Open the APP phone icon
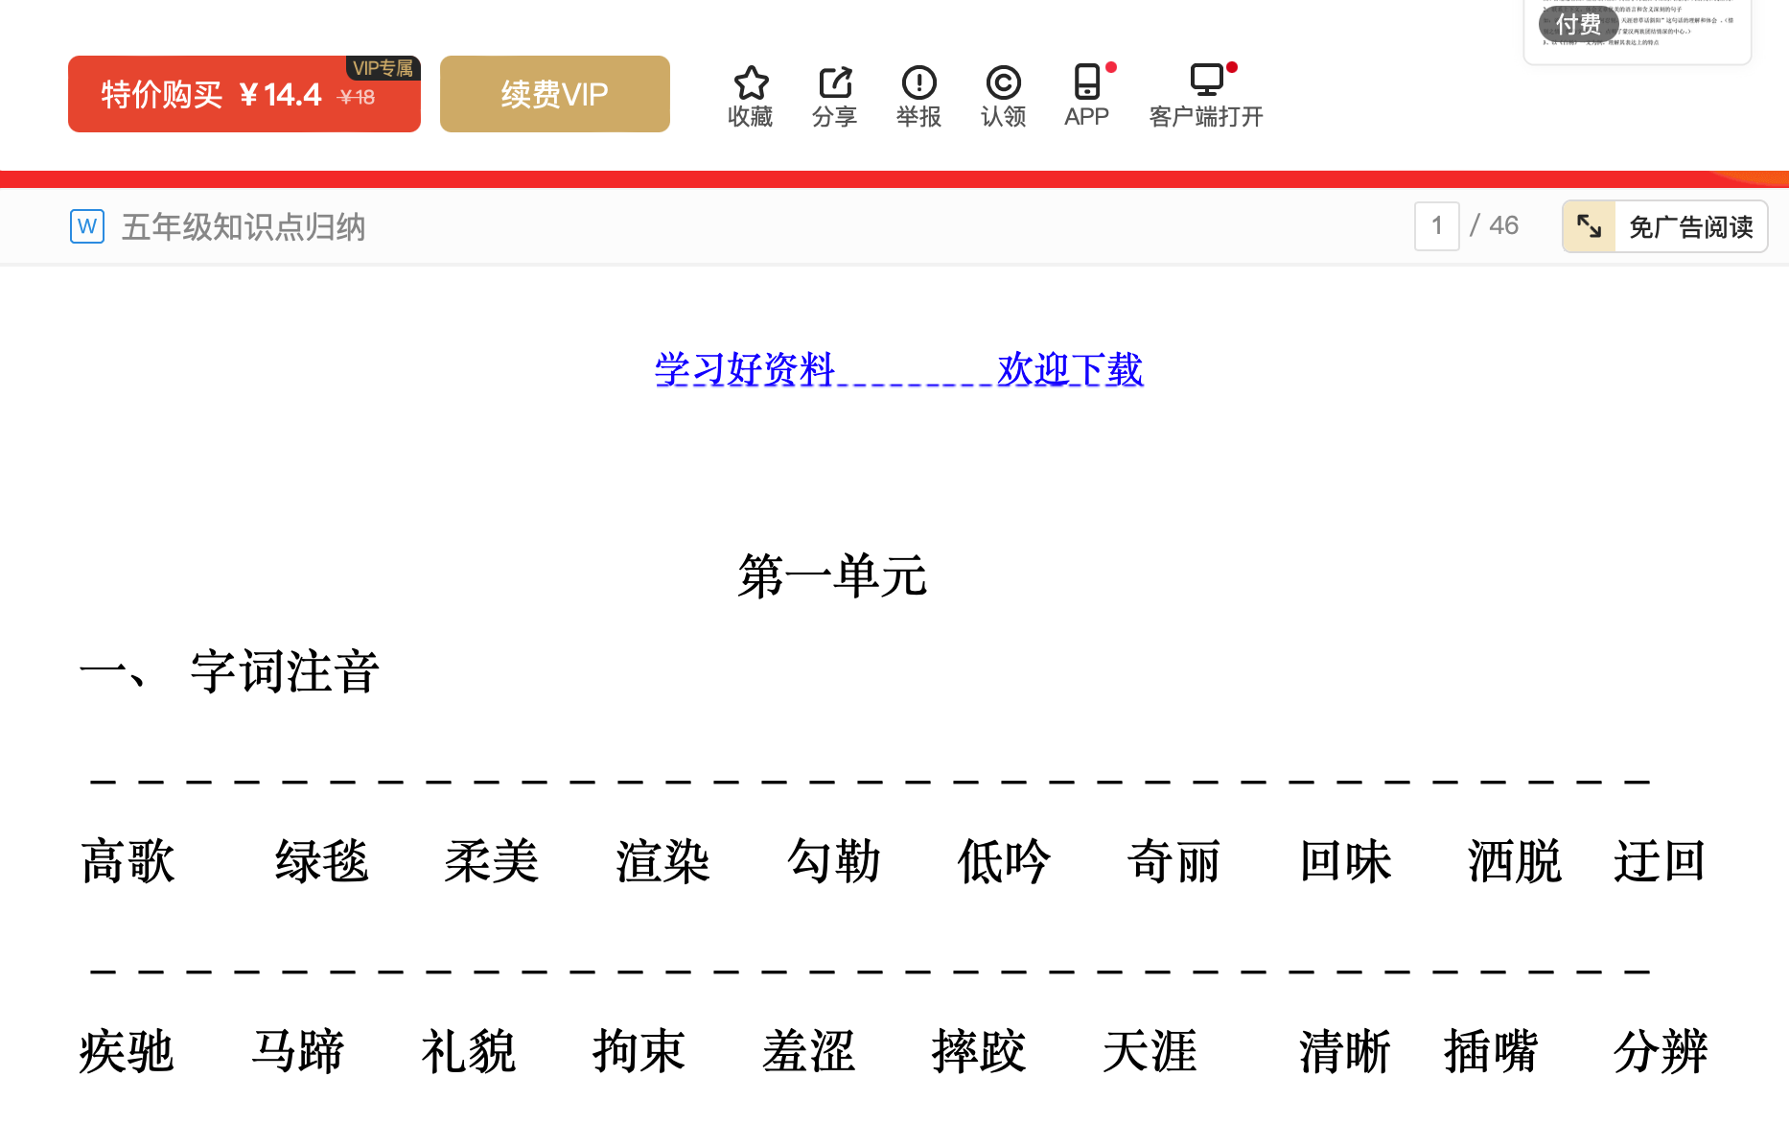Screen dimensions: 1789x1124 1086,82
